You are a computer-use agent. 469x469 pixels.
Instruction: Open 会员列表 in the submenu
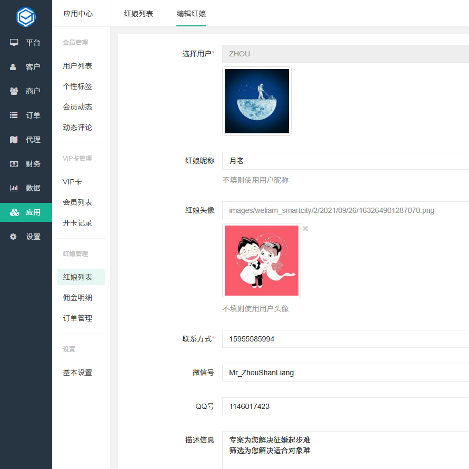pos(77,202)
